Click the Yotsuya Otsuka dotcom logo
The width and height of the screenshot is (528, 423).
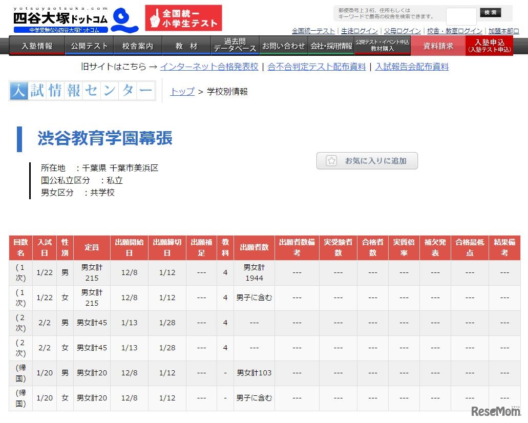click(x=75, y=19)
